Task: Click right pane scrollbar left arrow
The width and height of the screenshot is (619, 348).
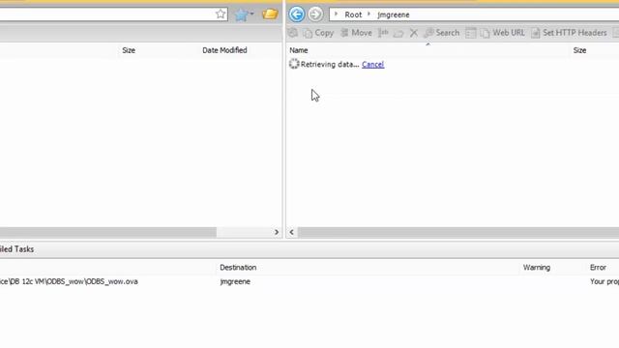Action: (x=291, y=232)
